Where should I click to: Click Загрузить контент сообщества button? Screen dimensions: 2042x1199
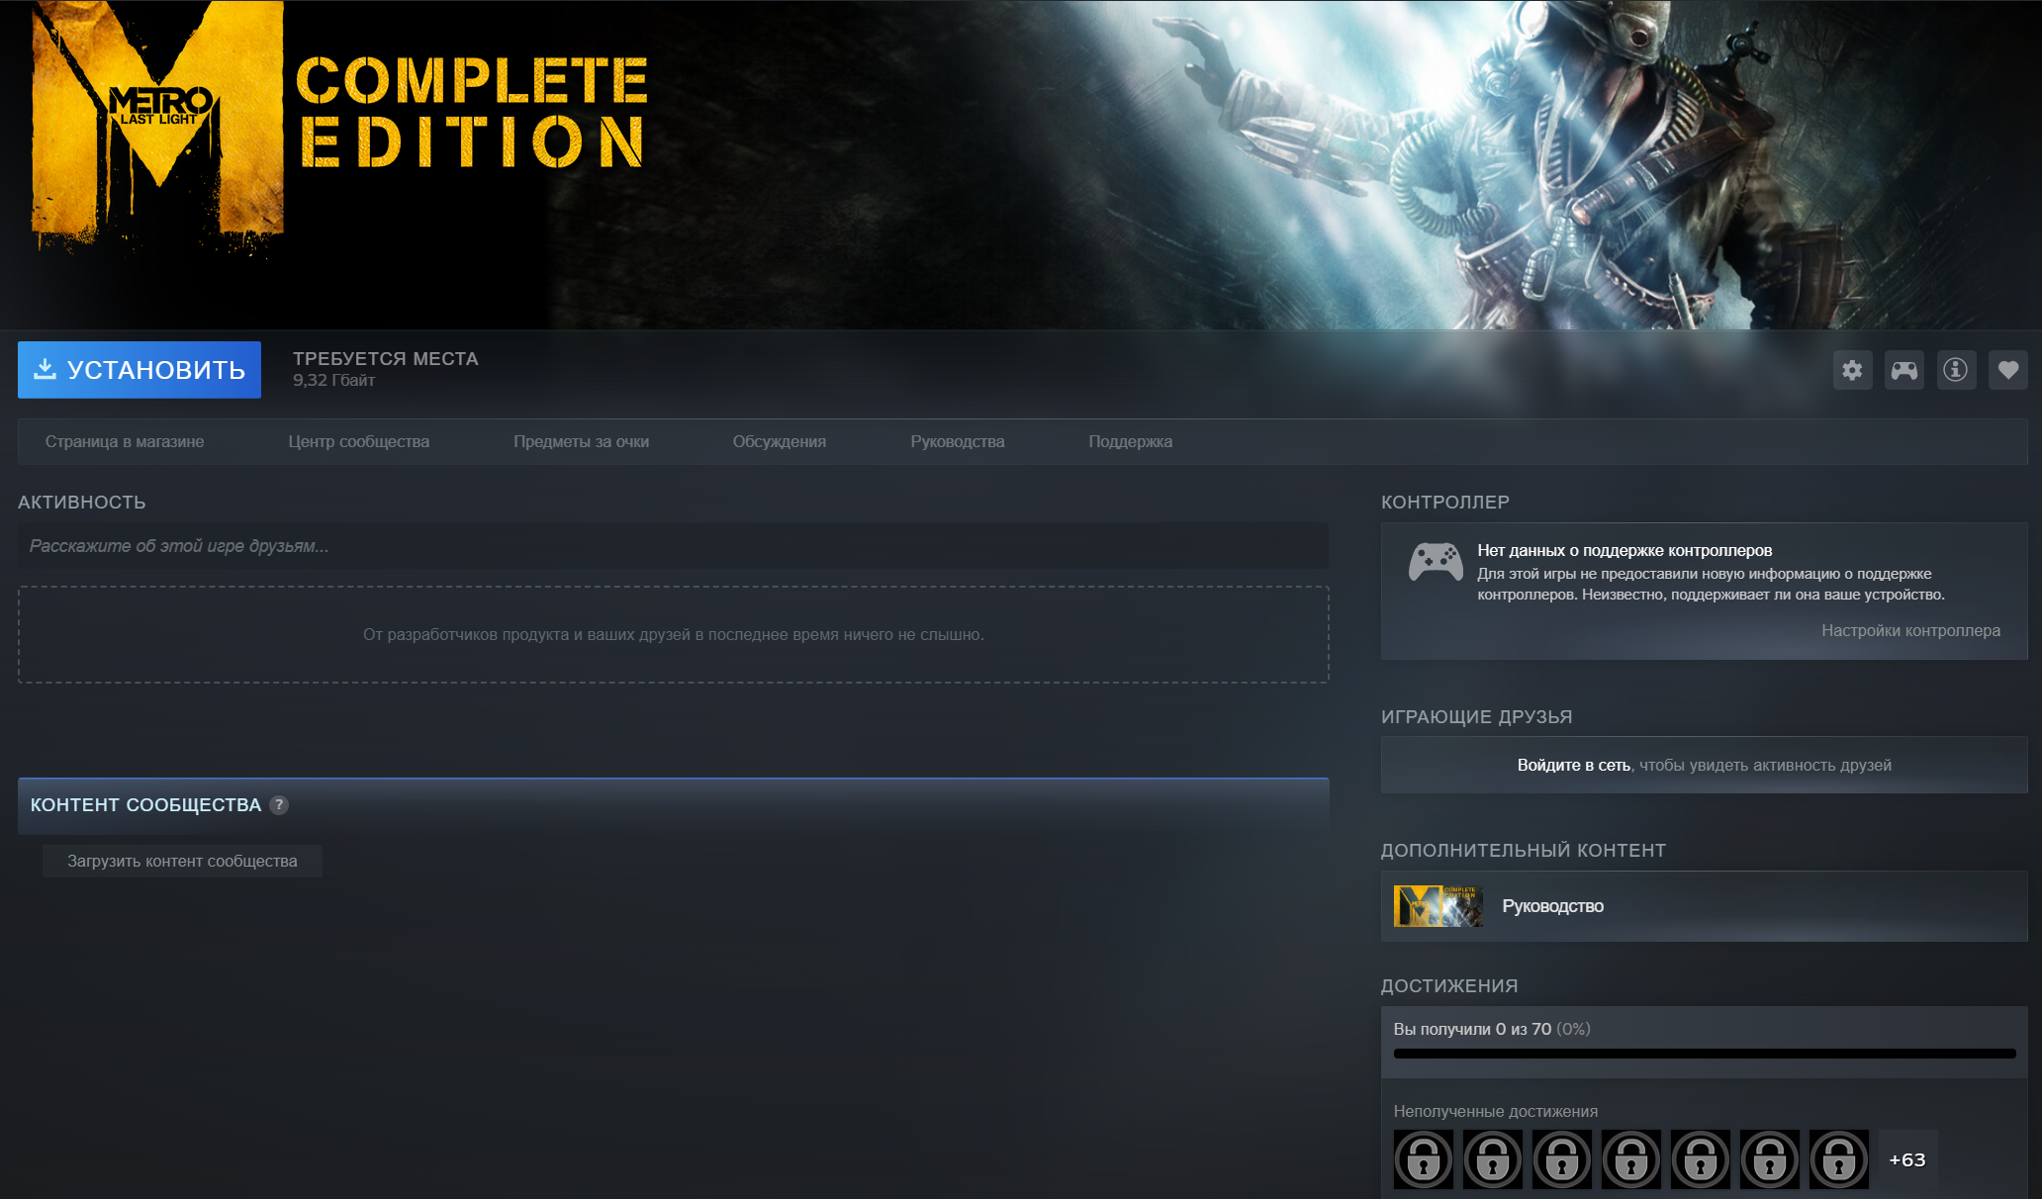pos(182,861)
